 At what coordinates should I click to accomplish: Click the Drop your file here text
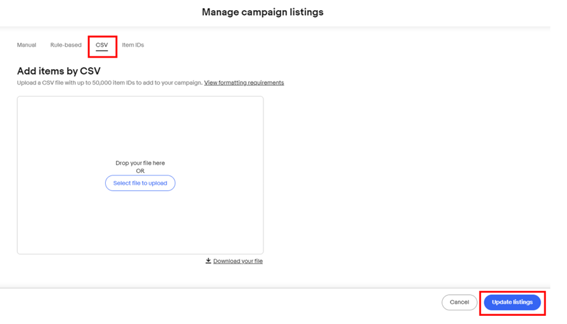click(x=140, y=163)
